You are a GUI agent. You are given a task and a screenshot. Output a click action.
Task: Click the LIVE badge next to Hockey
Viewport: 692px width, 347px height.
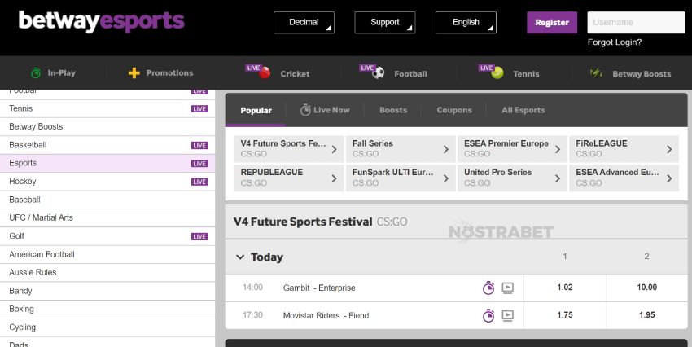point(199,182)
